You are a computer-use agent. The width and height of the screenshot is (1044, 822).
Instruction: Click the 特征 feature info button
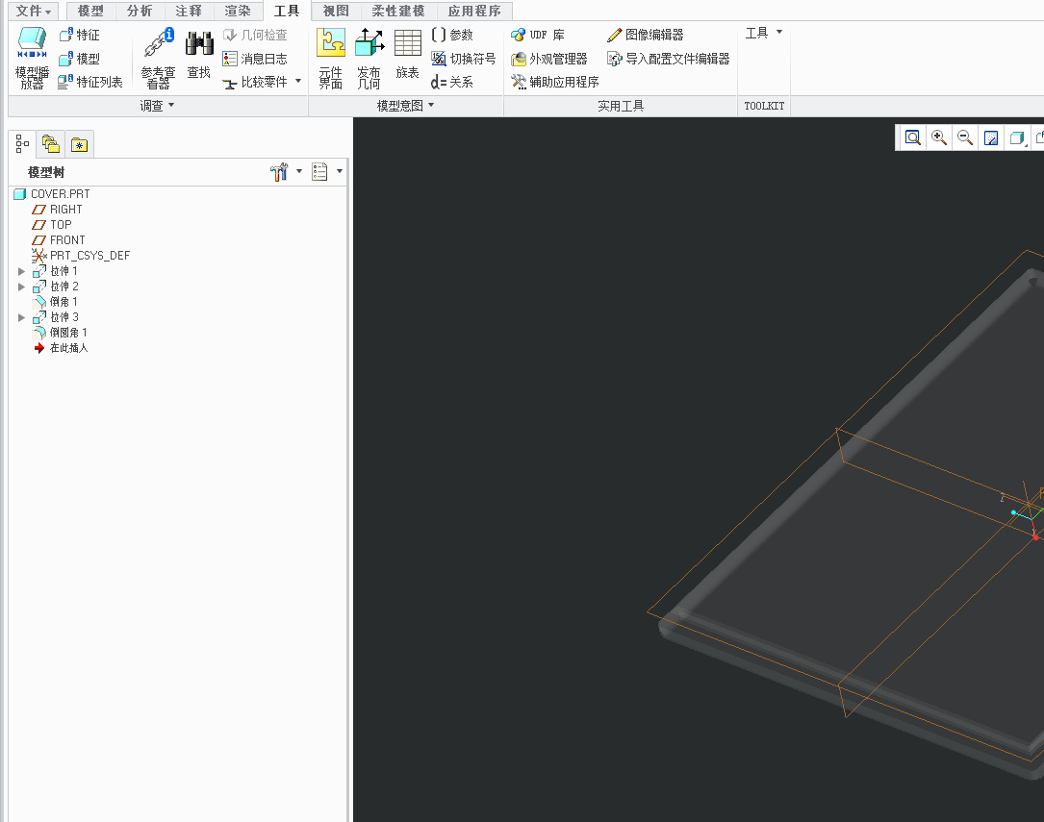click(79, 35)
